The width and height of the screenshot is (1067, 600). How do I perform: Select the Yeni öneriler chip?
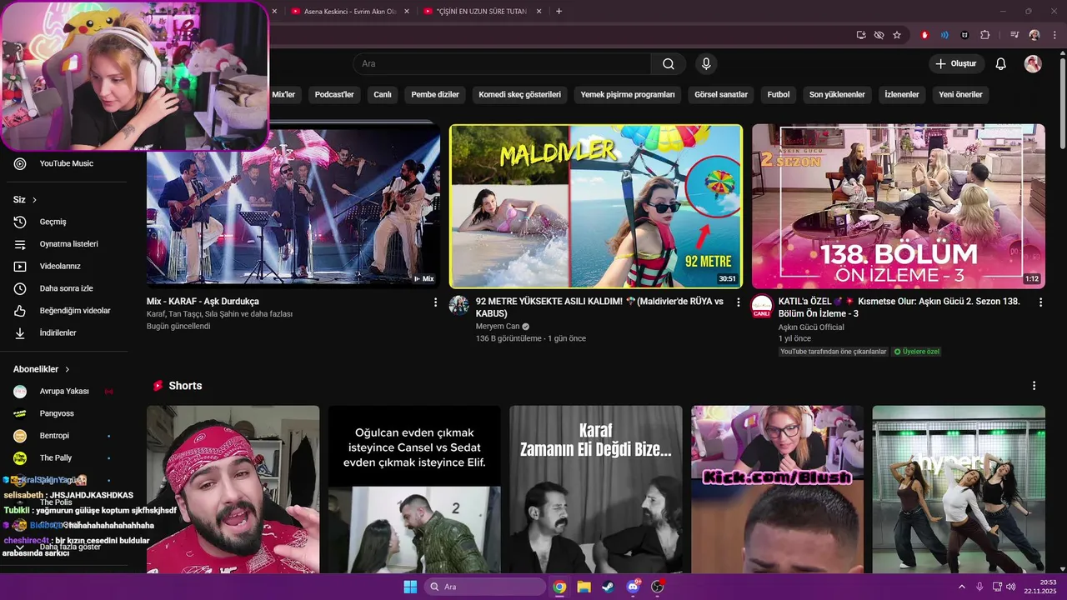960,95
